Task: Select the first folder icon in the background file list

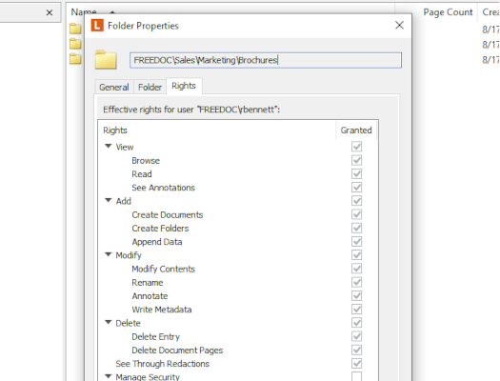Action: tap(75, 29)
